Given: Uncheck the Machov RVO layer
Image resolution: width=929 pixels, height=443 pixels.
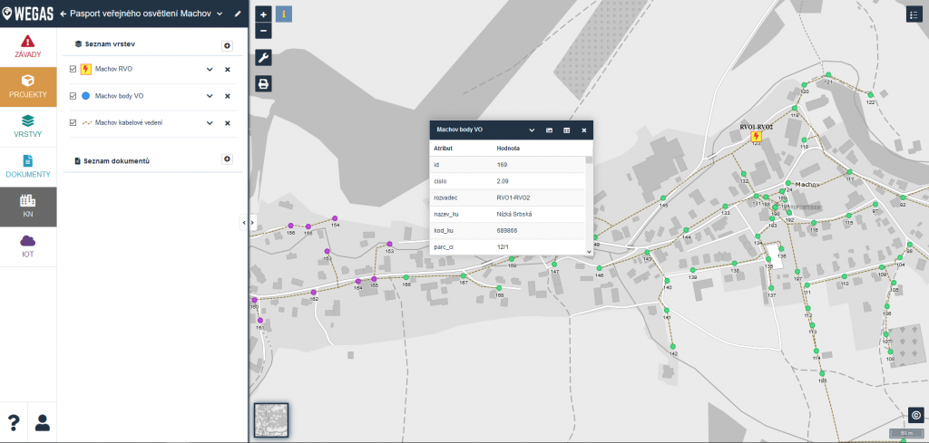Looking at the screenshot, I should [73, 69].
